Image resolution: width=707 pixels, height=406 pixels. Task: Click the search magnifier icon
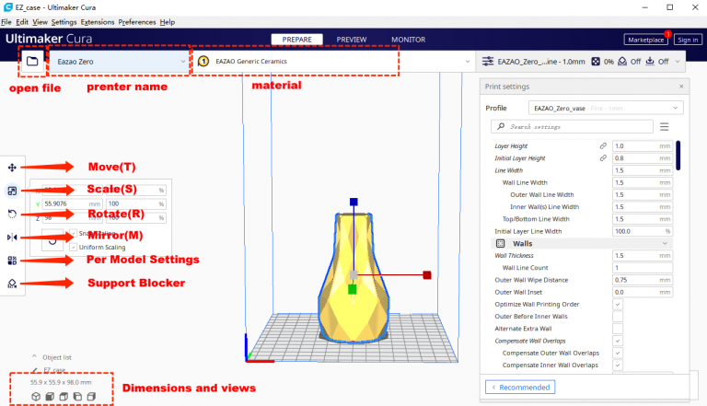click(x=501, y=126)
